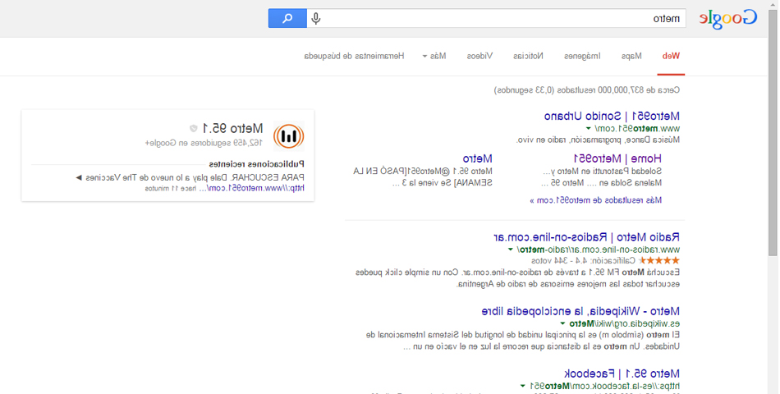Switch to the Imágenes tab
Viewport: 780px width, 394px height.
click(x=582, y=56)
